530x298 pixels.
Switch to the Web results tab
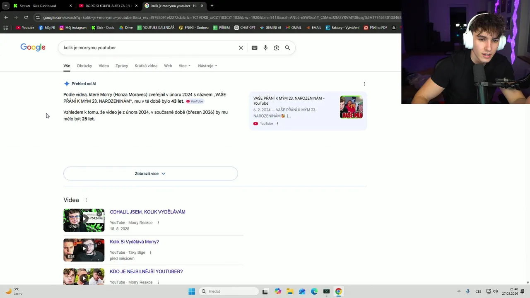click(x=168, y=66)
